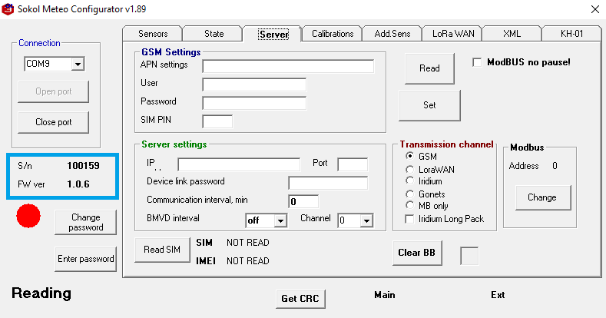Click the SIM PIN input field
This screenshot has width=606, height=318.
tap(217, 121)
